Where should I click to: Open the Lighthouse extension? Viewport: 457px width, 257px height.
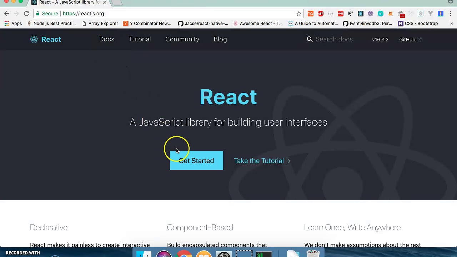tap(441, 14)
